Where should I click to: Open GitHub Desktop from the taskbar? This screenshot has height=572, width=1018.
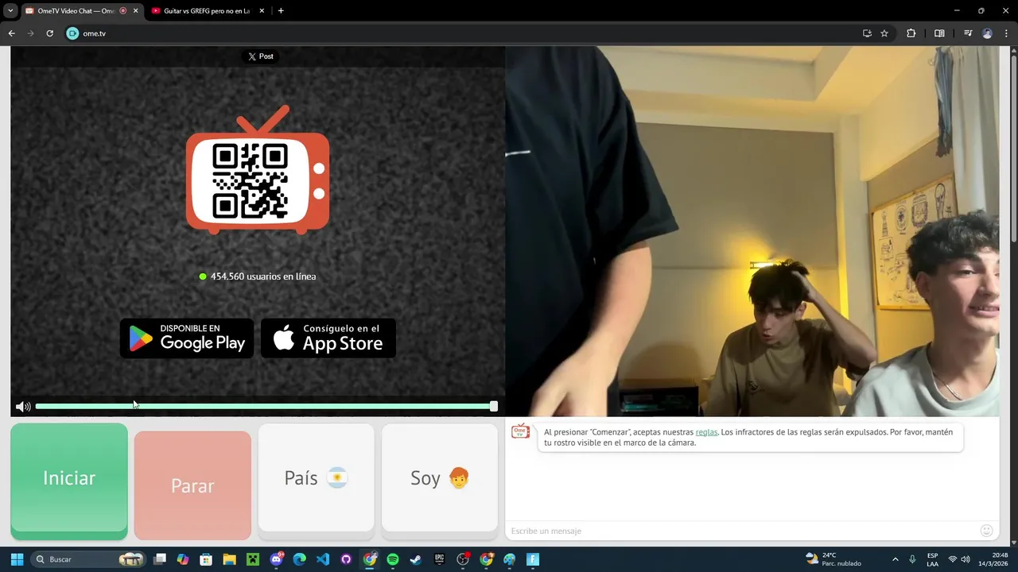click(346, 559)
